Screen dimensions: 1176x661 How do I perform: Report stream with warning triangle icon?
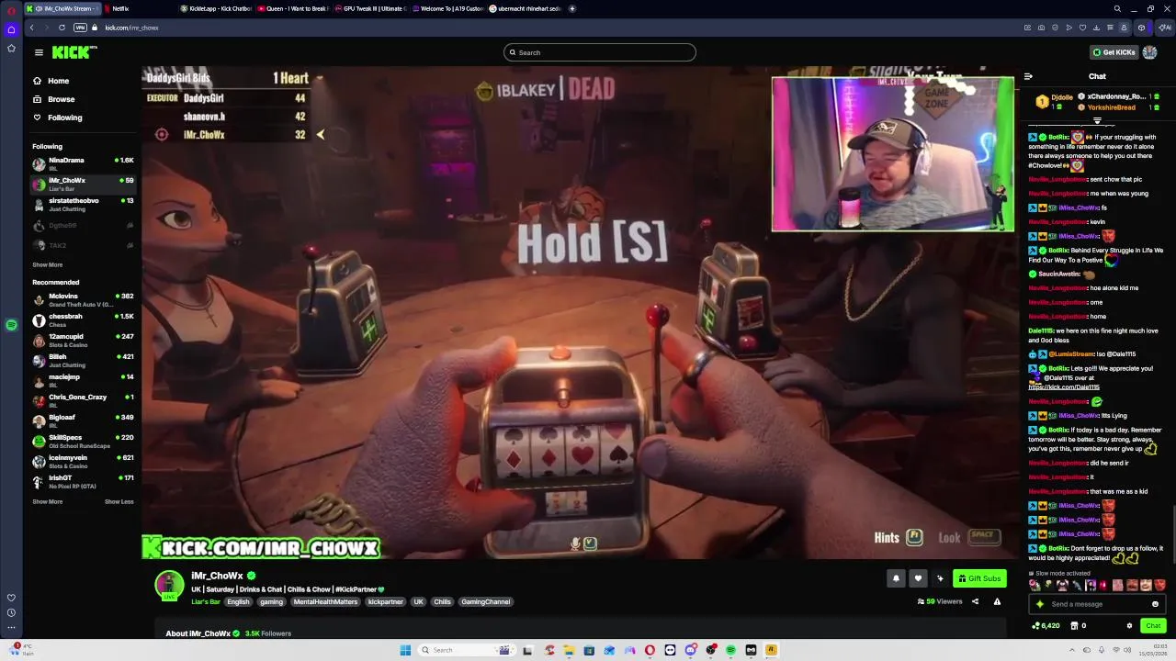pos(997,601)
